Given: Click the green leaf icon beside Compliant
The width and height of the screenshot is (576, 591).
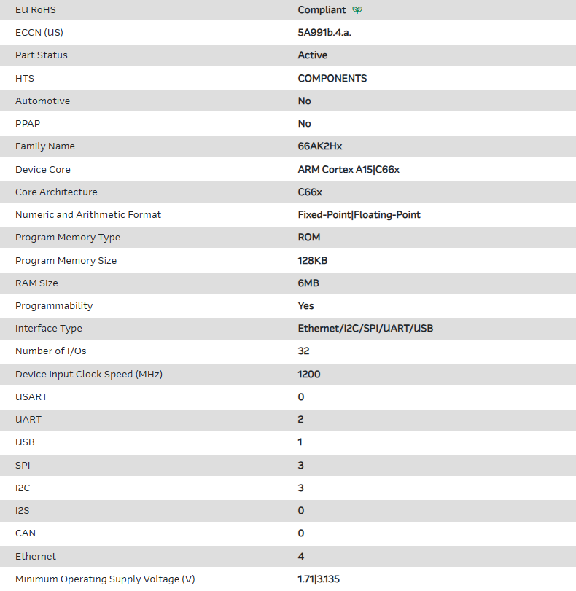Looking at the screenshot, I should 357,10.
